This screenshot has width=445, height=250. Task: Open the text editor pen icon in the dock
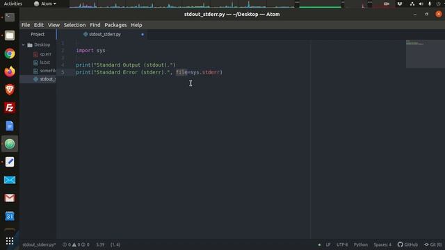[10, 162]
